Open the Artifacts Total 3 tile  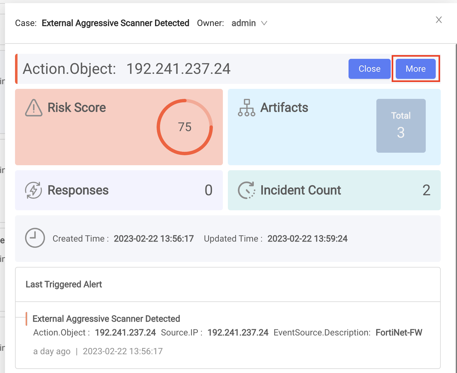401,126
